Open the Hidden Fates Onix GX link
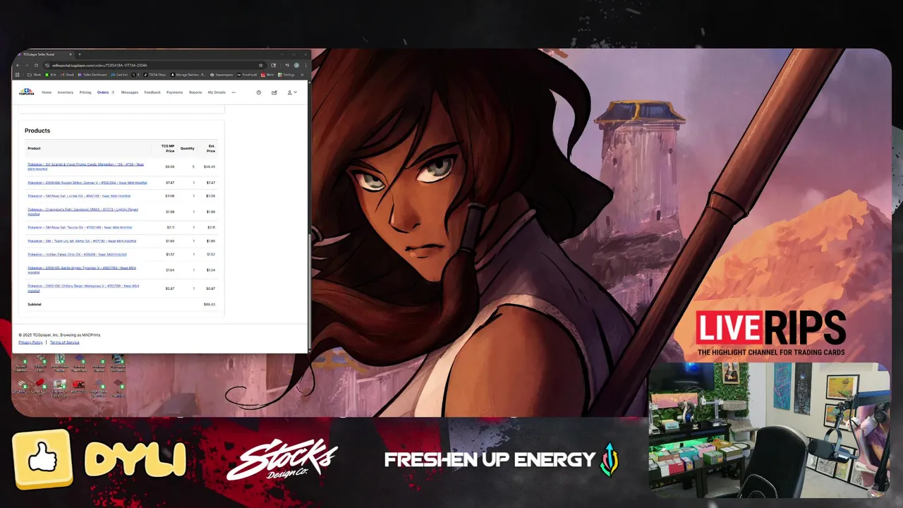The height and width of the screenshot is (508, 903). click(77, 254)
